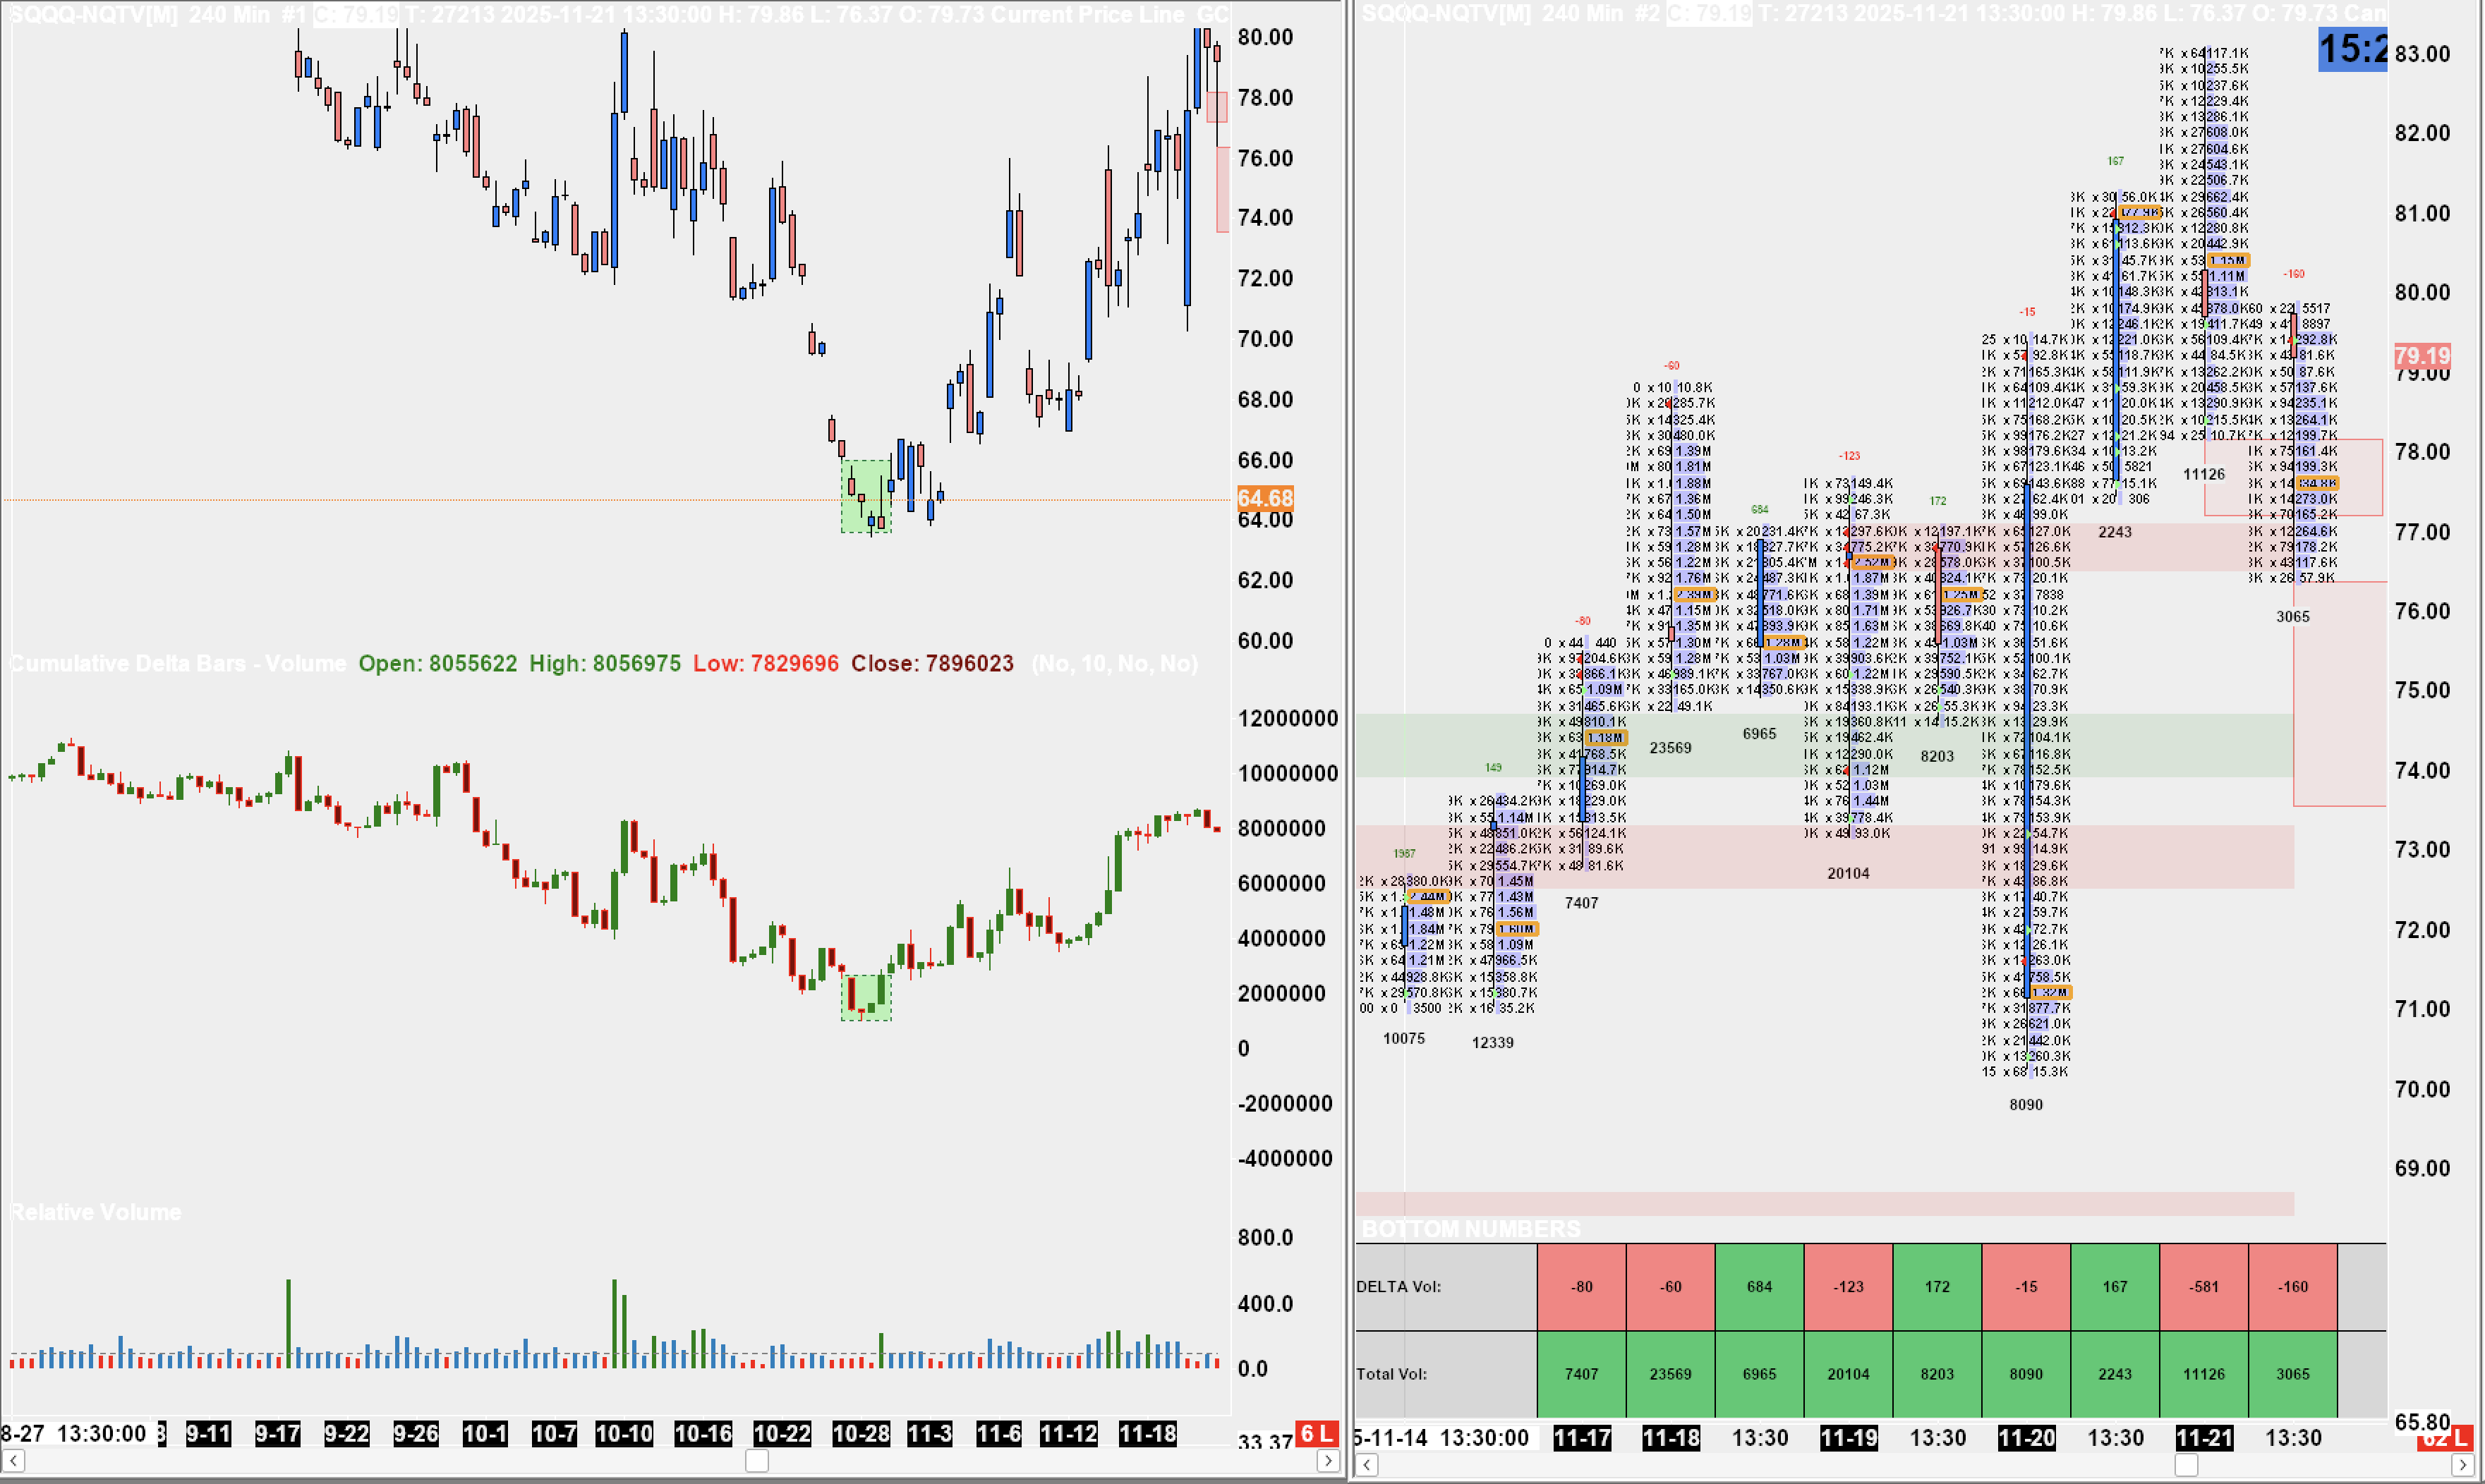Click chart #1 horizontal scrollbar thumb

point(757,1461)
